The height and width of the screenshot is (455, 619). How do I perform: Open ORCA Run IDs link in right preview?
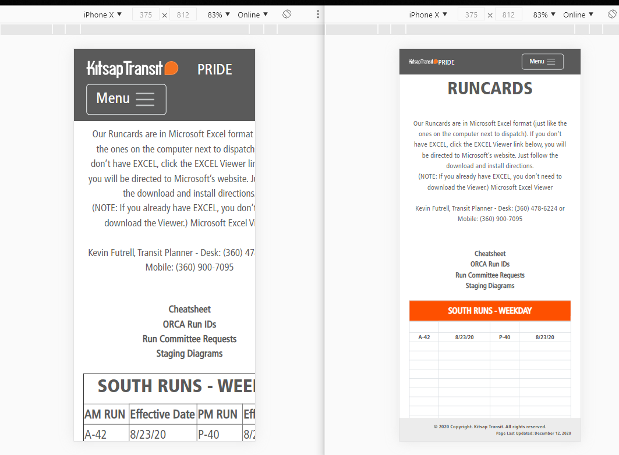(x=490, y=264)
